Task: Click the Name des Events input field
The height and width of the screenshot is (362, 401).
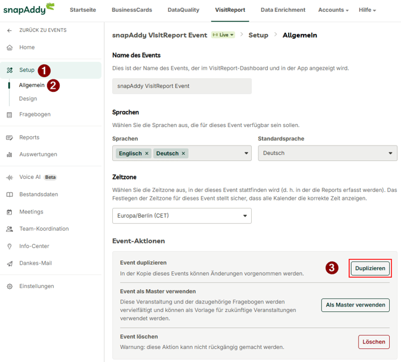Action: click(x=182, y=86)
